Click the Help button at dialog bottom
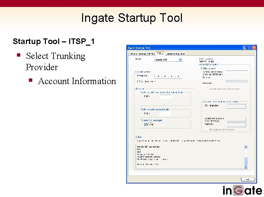This screenshot has height=197, width=264. [248, 179]
